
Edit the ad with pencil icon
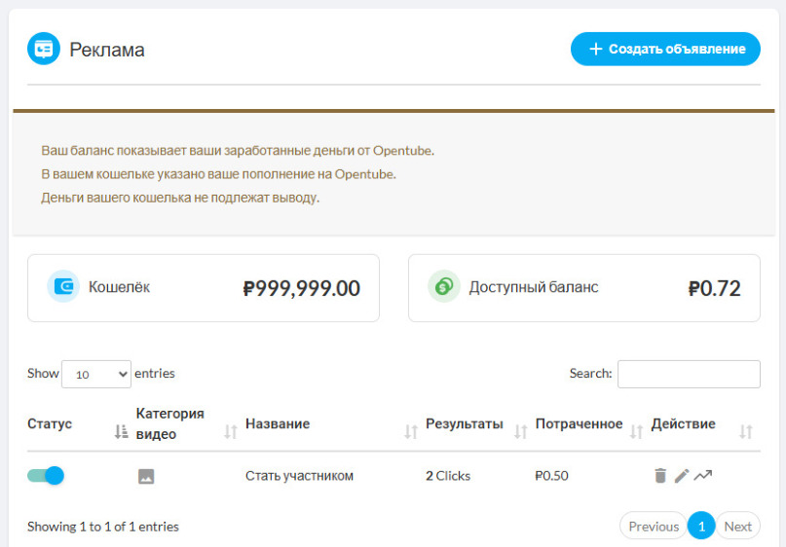click(x=682, y=476)
